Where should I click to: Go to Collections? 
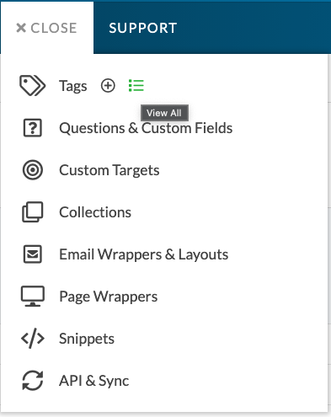tap(95, 212)
